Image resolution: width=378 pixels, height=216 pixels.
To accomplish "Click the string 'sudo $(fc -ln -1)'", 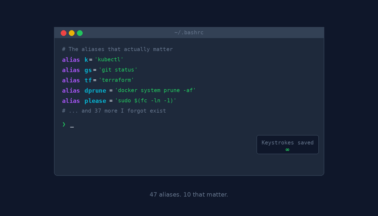I will pyautogui.click(x=146, y=100).
